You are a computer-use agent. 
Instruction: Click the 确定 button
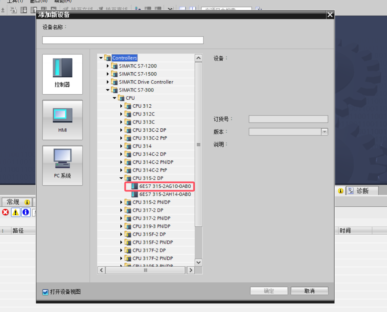pos(269,291)
